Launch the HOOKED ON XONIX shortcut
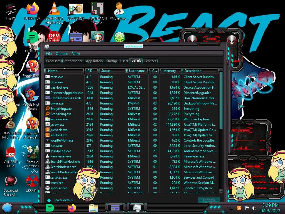The image size is (285, 214). (x=97, y=13)
